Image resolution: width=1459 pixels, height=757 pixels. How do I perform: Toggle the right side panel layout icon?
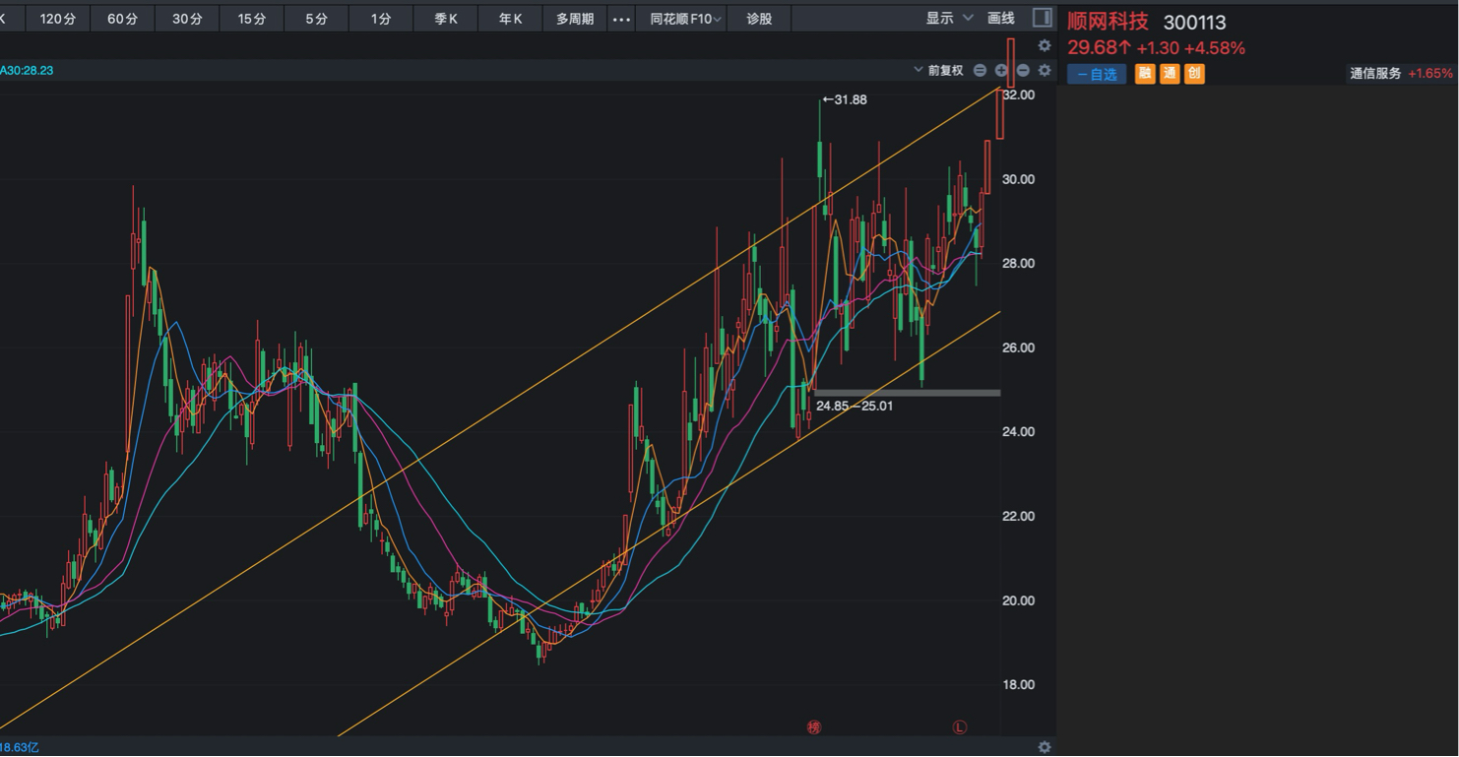tap(1042, 18)
